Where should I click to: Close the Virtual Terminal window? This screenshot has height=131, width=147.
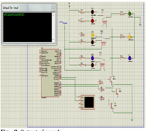click(54, 8)
